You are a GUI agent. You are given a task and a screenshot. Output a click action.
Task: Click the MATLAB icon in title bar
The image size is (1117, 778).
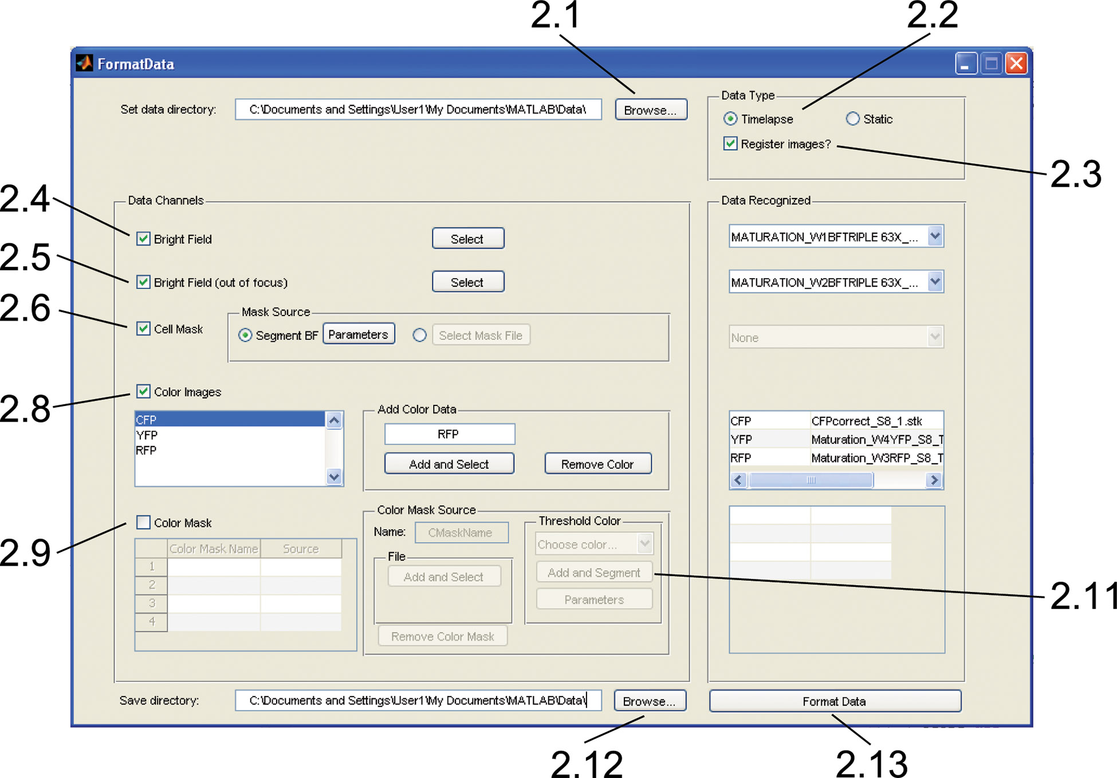tap(85, 63)
